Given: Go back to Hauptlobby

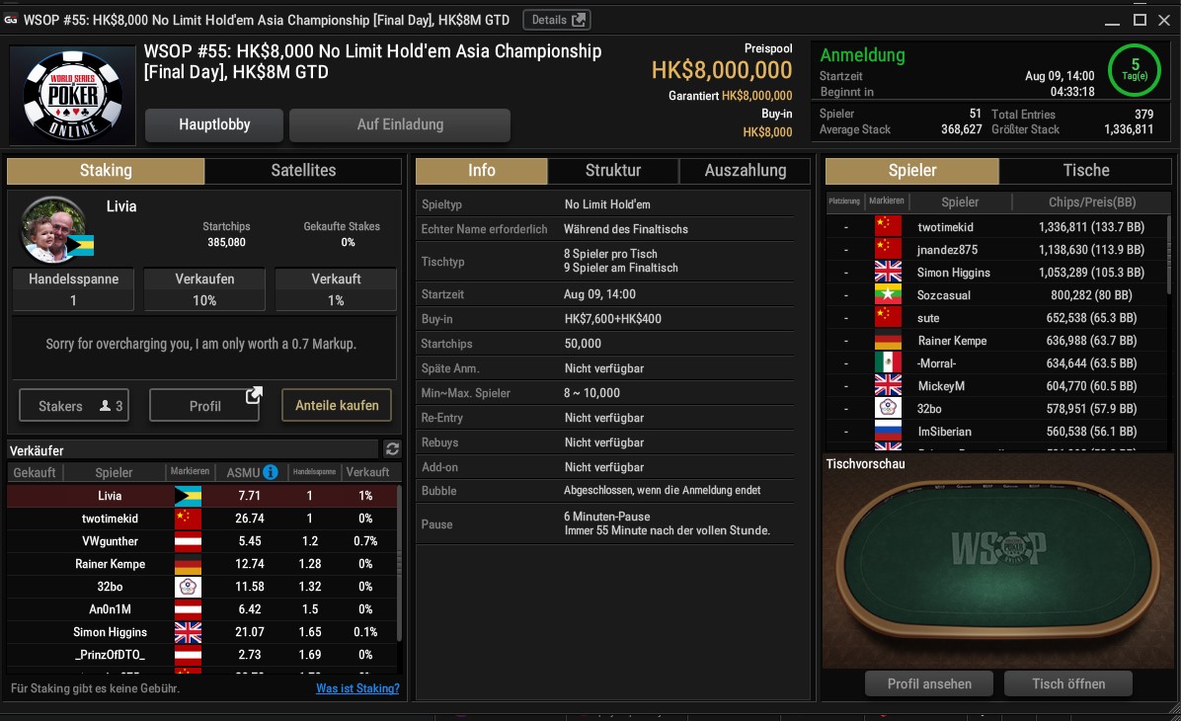Looking at the screenshot, I should coord(214,125).
